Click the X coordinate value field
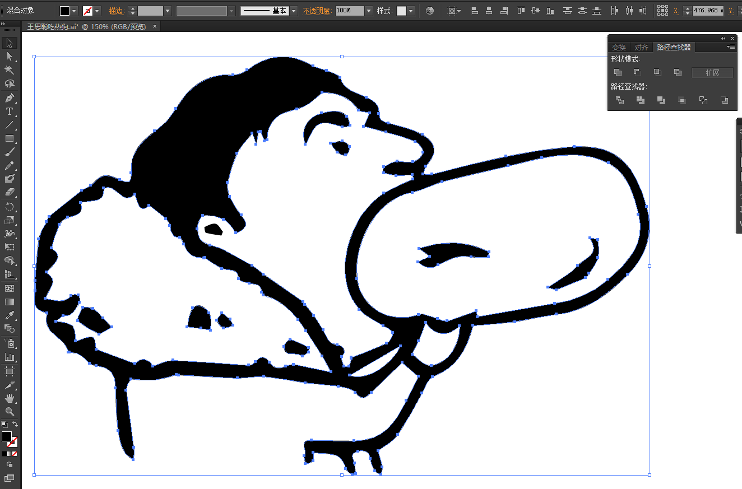 click(708, 11)
